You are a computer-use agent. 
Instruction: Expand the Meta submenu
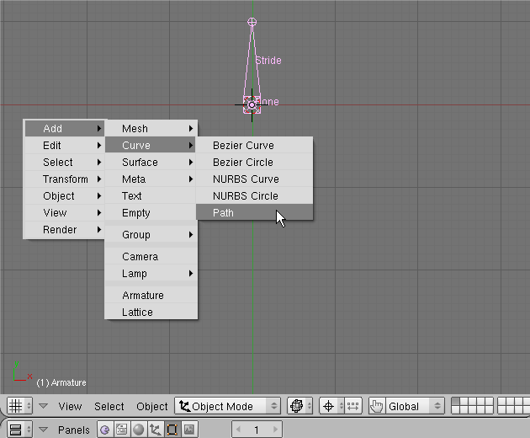(x=151, y=179)
